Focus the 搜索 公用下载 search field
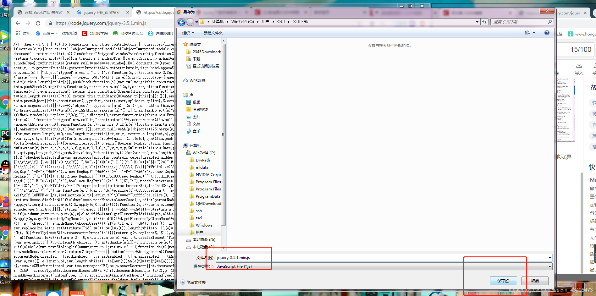 point(519,22)
